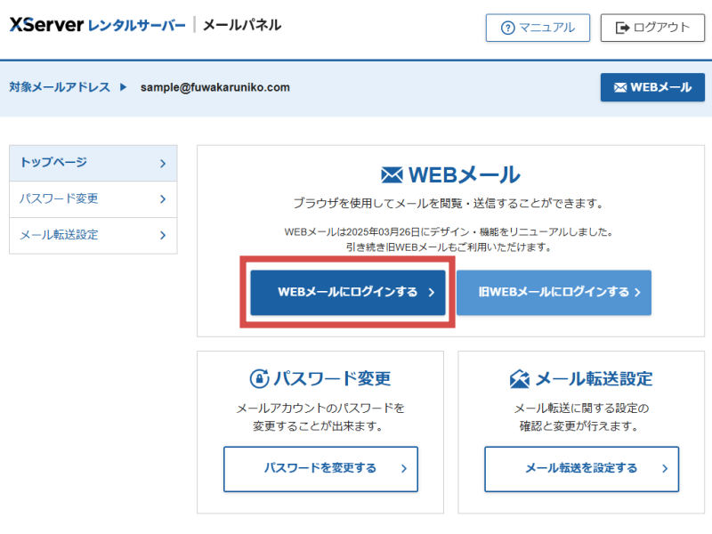Select トップページ in the sidebar
712x534 pixels.
(93, 163)
